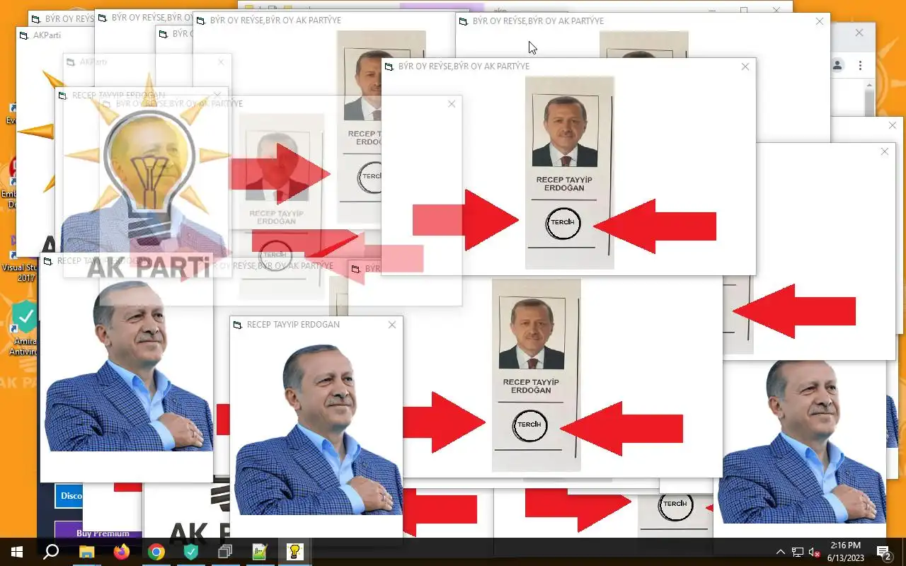The width and height of the screenshot is (906, 566).
Task: Open Chrome three-dot menu
Action: pyautogui.click(x=861, y=66)
